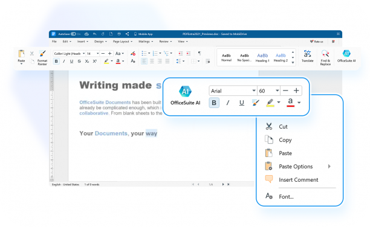The width and height of the screenshot is (370, 227).
Task: Apply superscript formatting in the ribbon
Action: [95, 62]
